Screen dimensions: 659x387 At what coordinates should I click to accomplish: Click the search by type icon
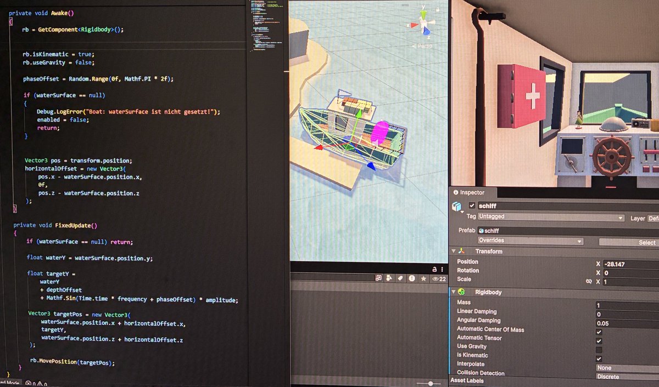coord(389,278)
